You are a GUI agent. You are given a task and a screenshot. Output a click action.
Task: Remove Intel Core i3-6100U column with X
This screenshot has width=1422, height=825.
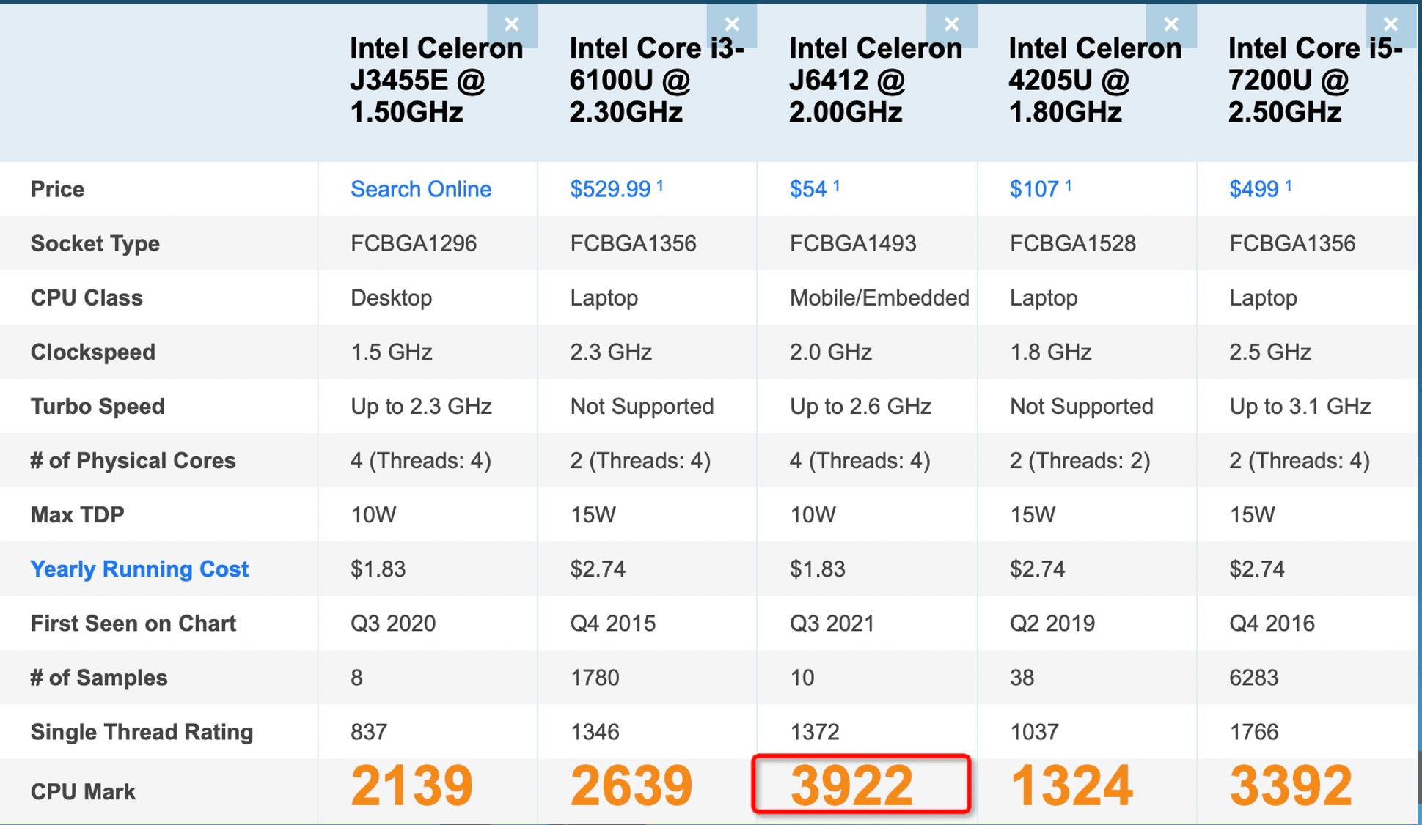[x=731, y=25]
